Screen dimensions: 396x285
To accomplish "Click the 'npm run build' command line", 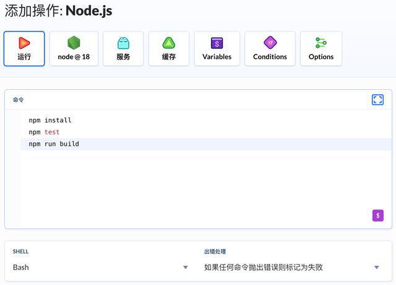I will [x=54, y=144].
